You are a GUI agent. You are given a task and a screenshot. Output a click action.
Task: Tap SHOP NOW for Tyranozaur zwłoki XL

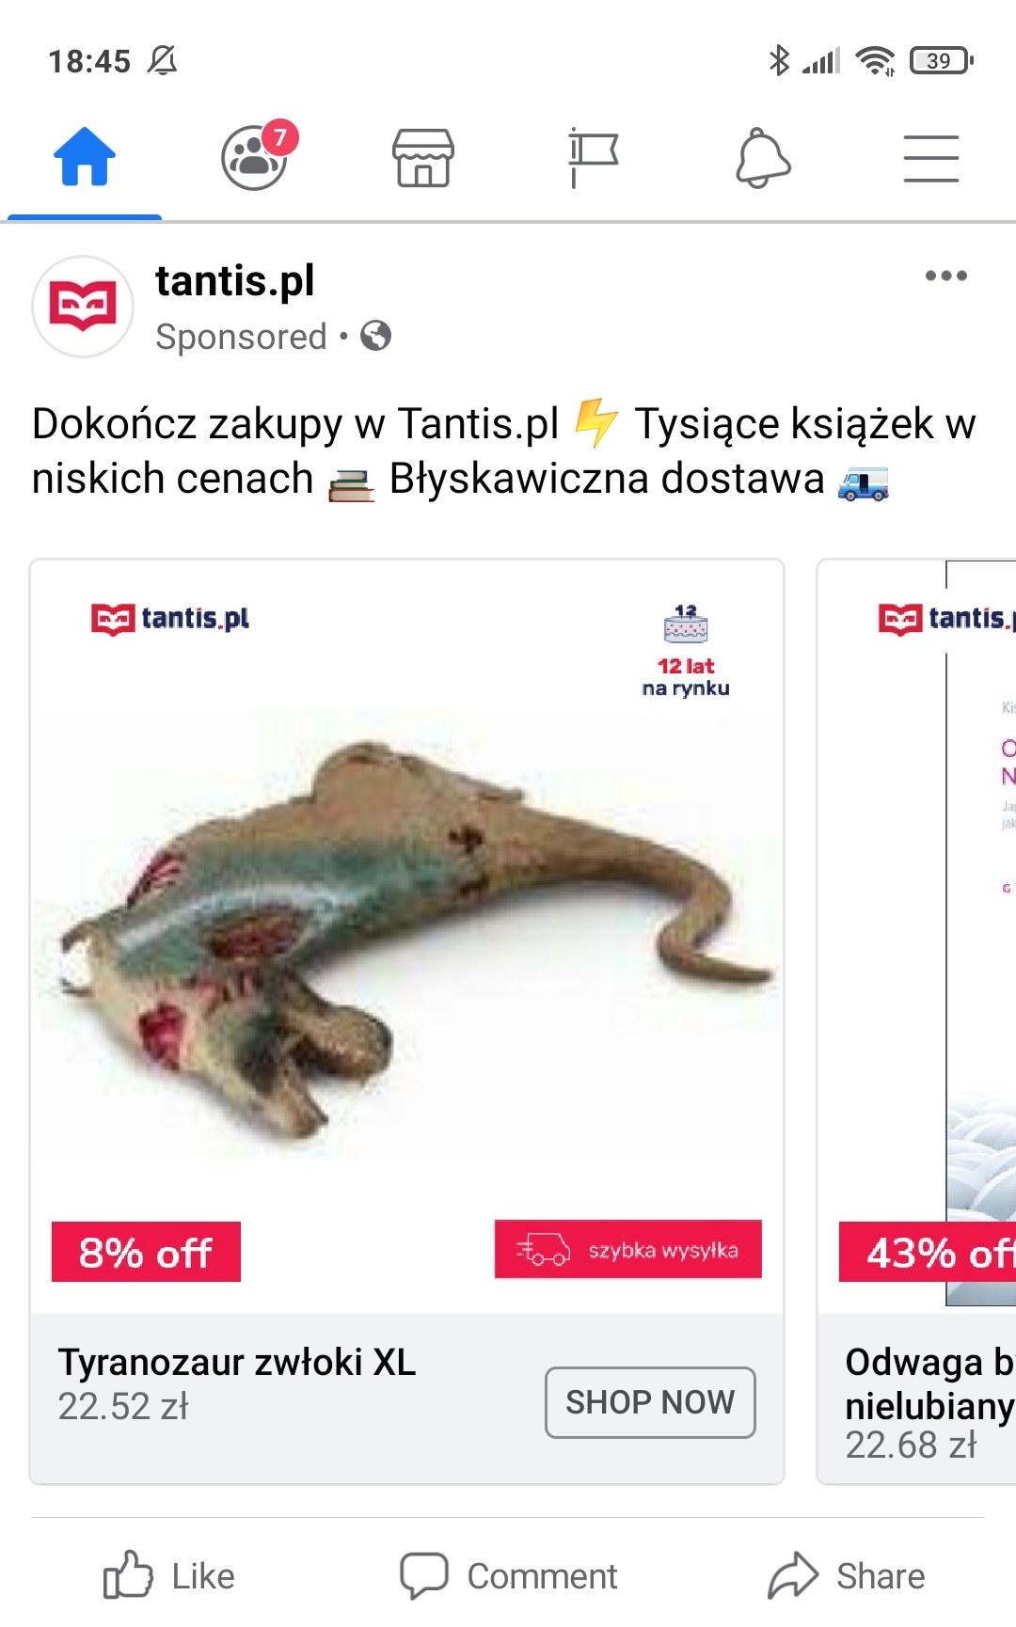(x=650, y=1402)
